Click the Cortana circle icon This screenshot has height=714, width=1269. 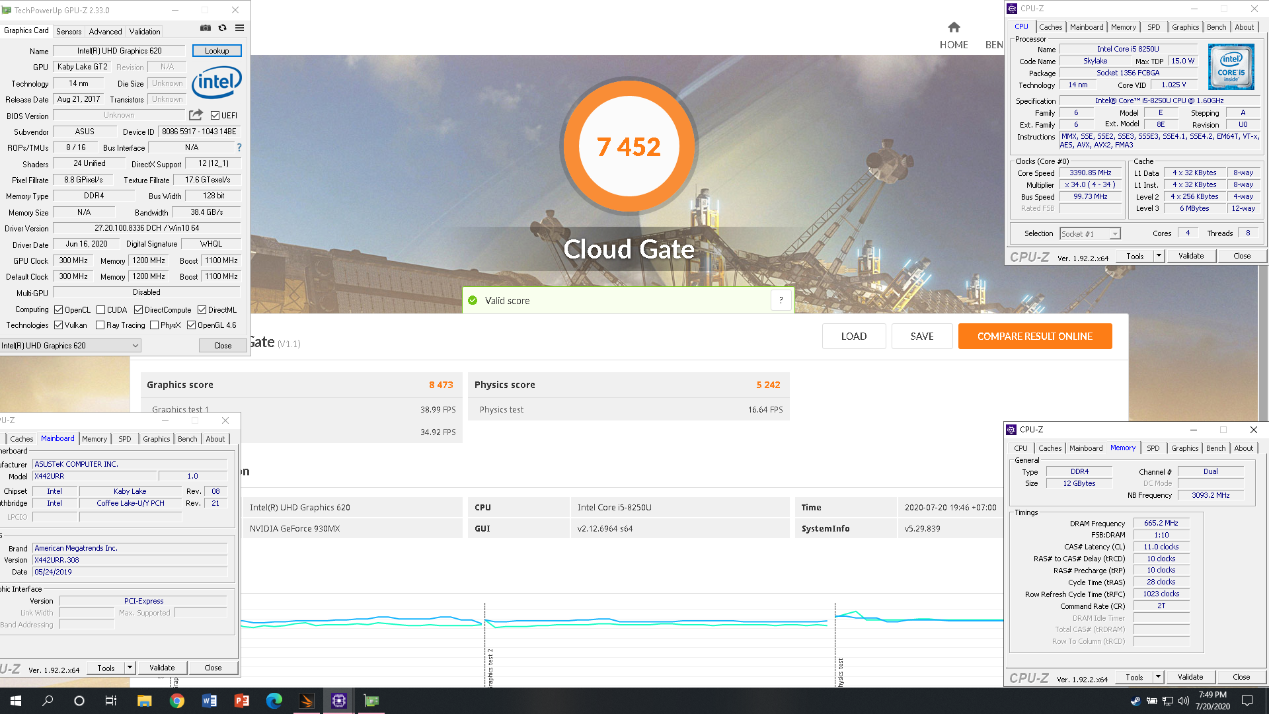pyautogui.click(x=79, y=701)
